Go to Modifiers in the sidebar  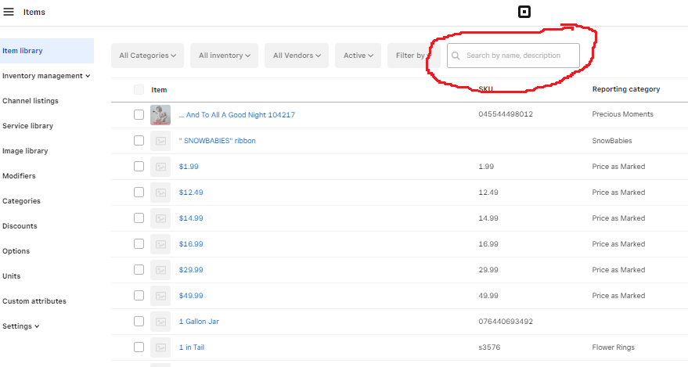point(19,176)
